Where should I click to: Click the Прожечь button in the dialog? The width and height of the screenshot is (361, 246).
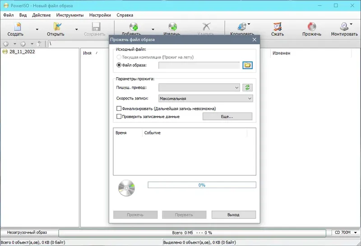pos(135,215)
